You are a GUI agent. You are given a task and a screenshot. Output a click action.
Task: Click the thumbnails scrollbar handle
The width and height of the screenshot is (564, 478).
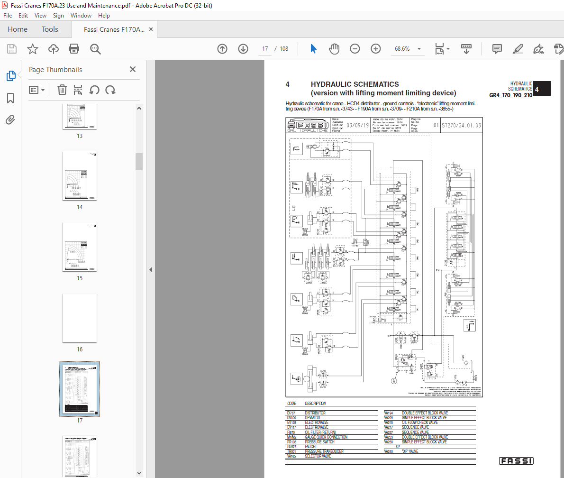click(x=139, y=162)
